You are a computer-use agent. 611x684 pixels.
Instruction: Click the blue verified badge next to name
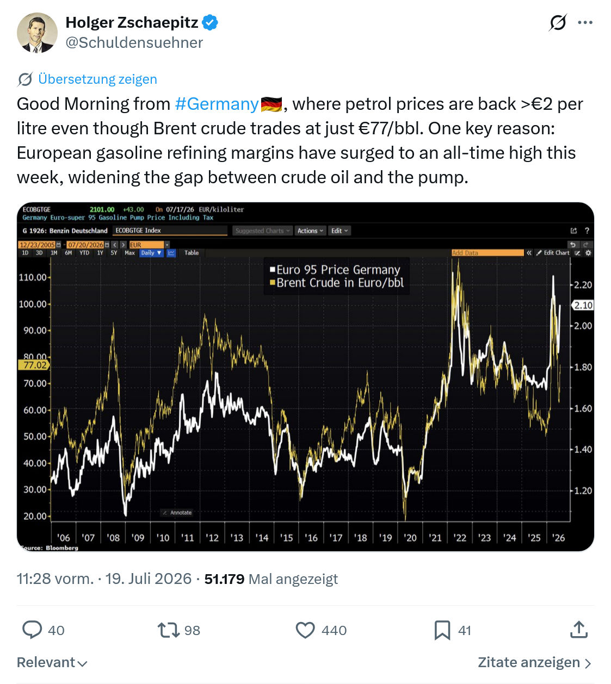pyautogui.click(x=210, y=22)
